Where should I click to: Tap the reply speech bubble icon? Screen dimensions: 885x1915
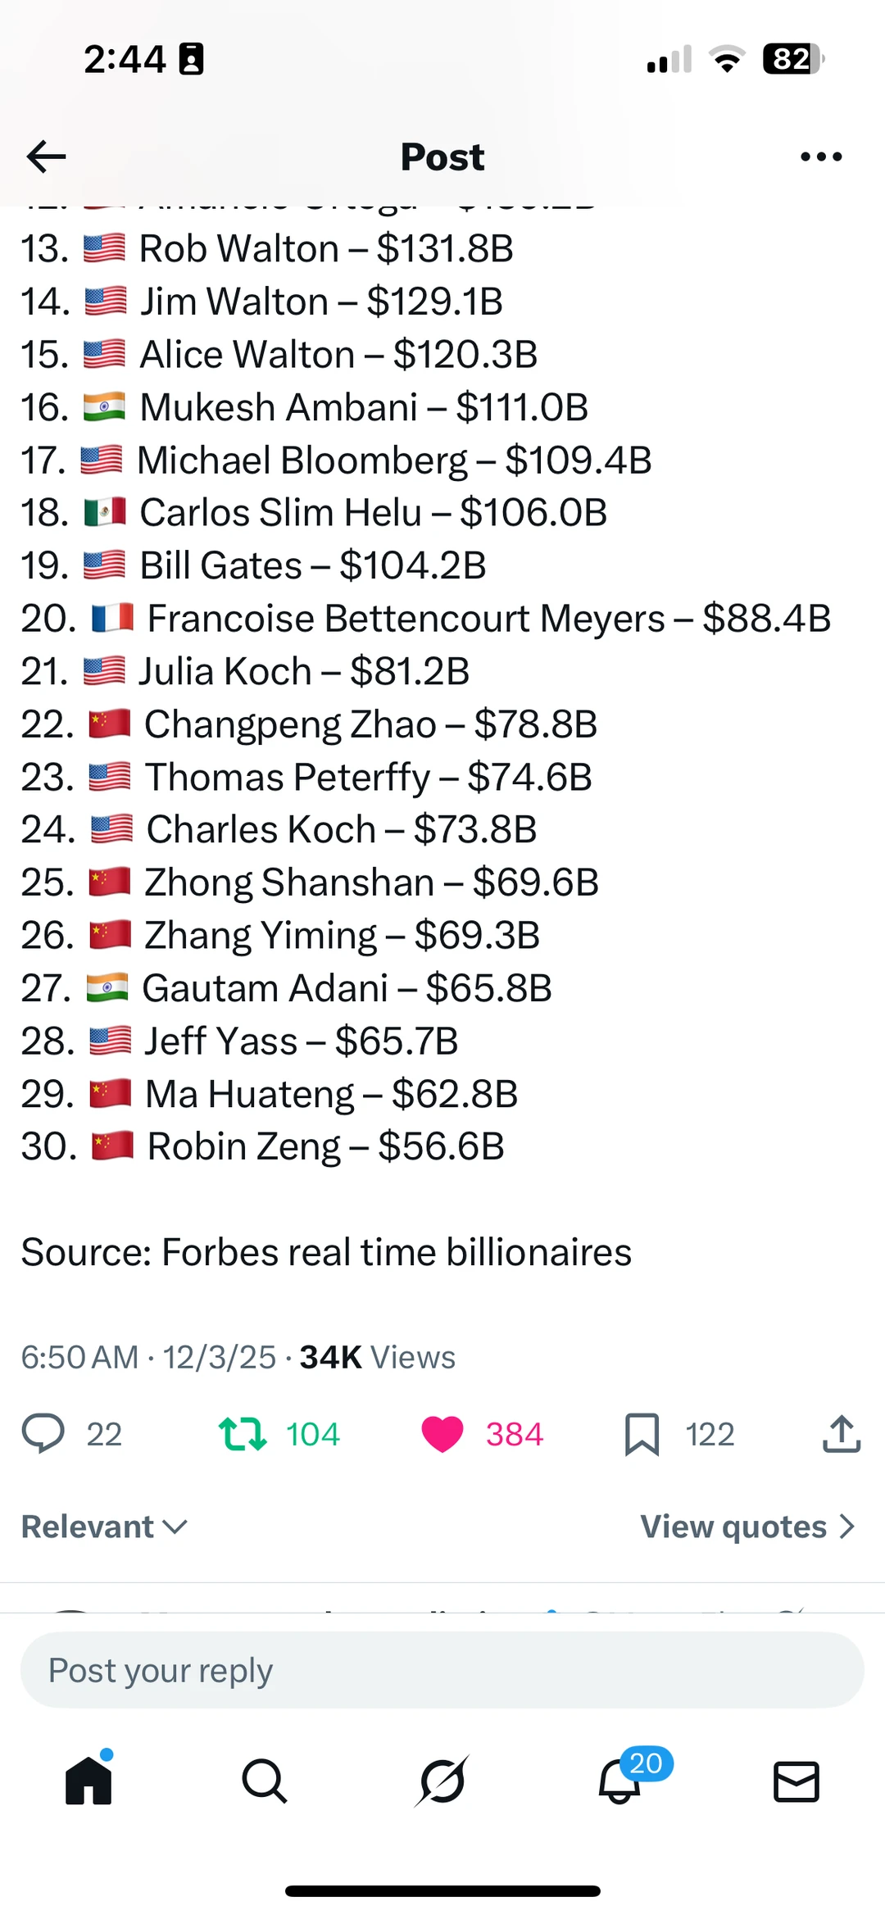(43, 1434)
